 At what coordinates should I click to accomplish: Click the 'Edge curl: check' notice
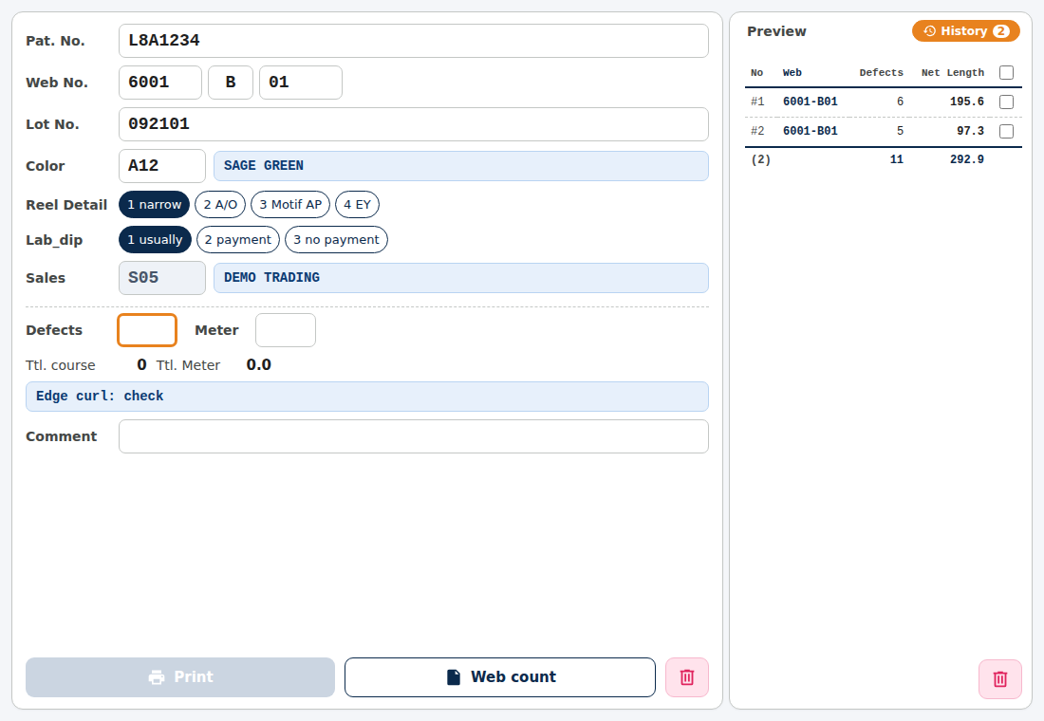point(367,397)
